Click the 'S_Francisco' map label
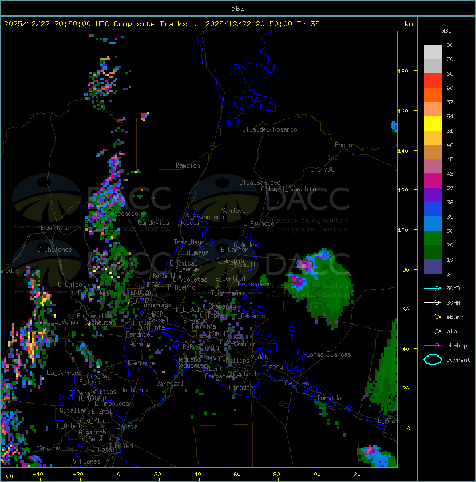 tap(205, 217)
